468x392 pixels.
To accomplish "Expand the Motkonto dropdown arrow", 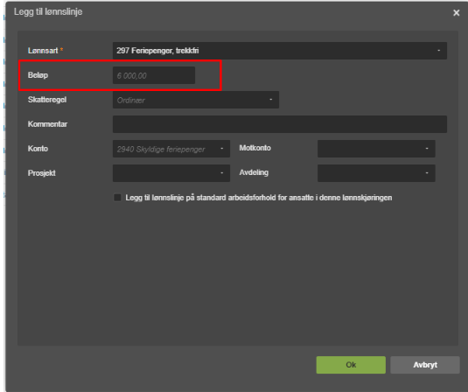I will click(427, 149).
